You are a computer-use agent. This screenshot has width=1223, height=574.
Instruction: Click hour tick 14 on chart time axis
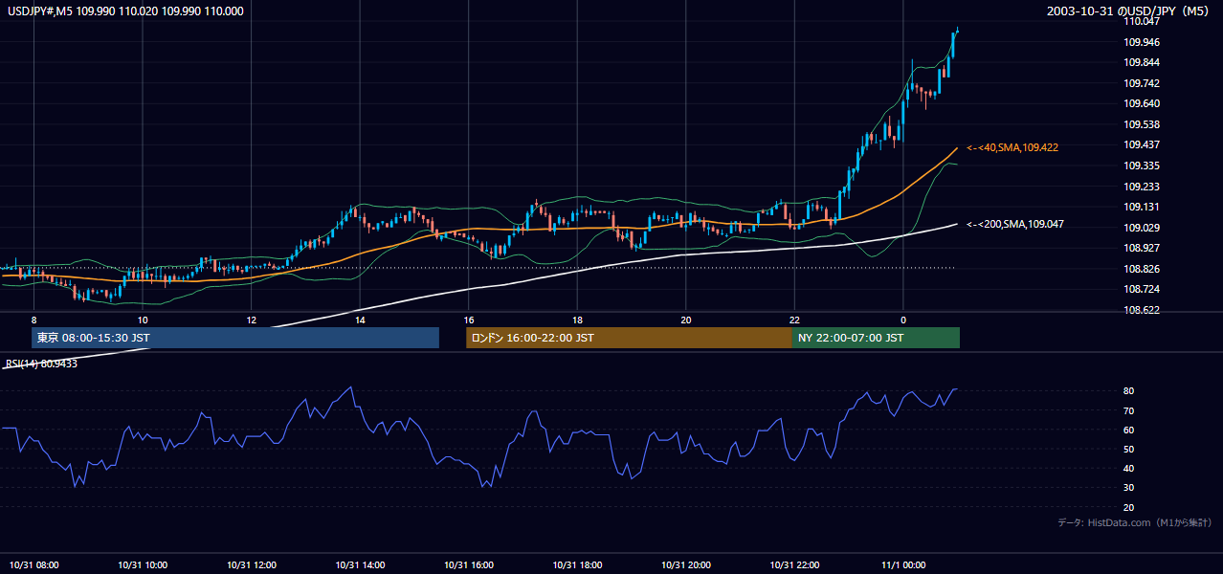click(x=360, y=320)
